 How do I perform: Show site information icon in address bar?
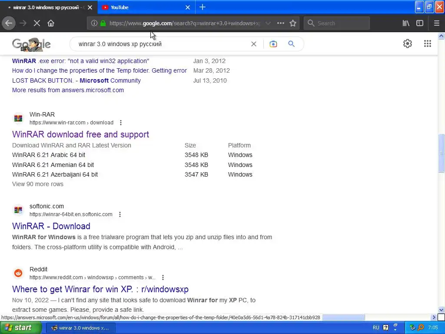94,23
